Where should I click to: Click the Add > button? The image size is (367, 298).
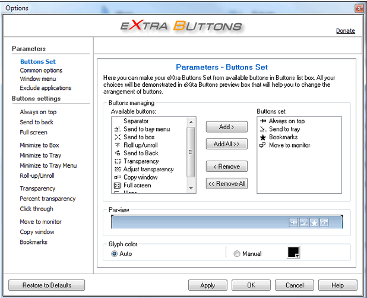[227, 127]
